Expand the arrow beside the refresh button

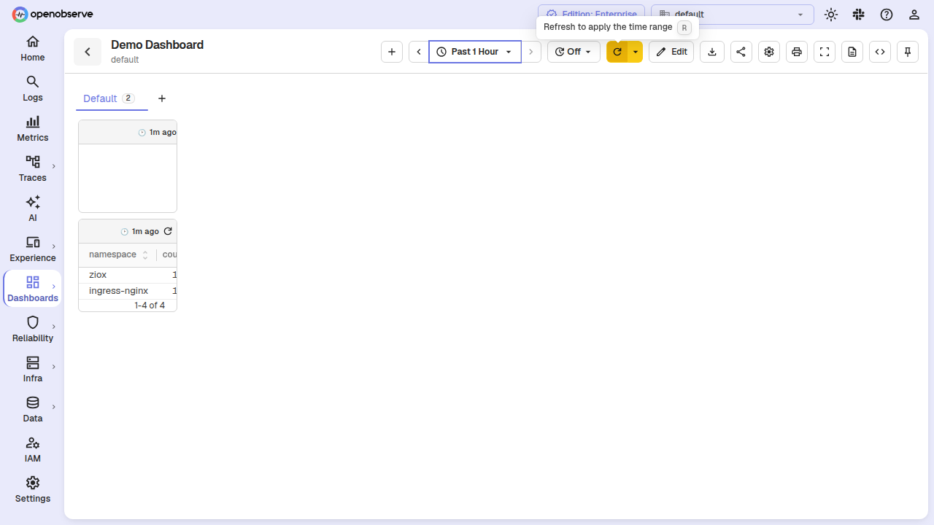(636, 52)
